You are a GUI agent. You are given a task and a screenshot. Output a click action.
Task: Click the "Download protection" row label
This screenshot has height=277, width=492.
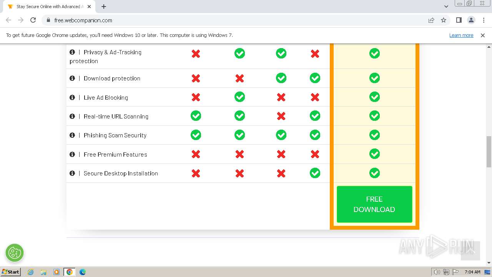coord(112,78)
